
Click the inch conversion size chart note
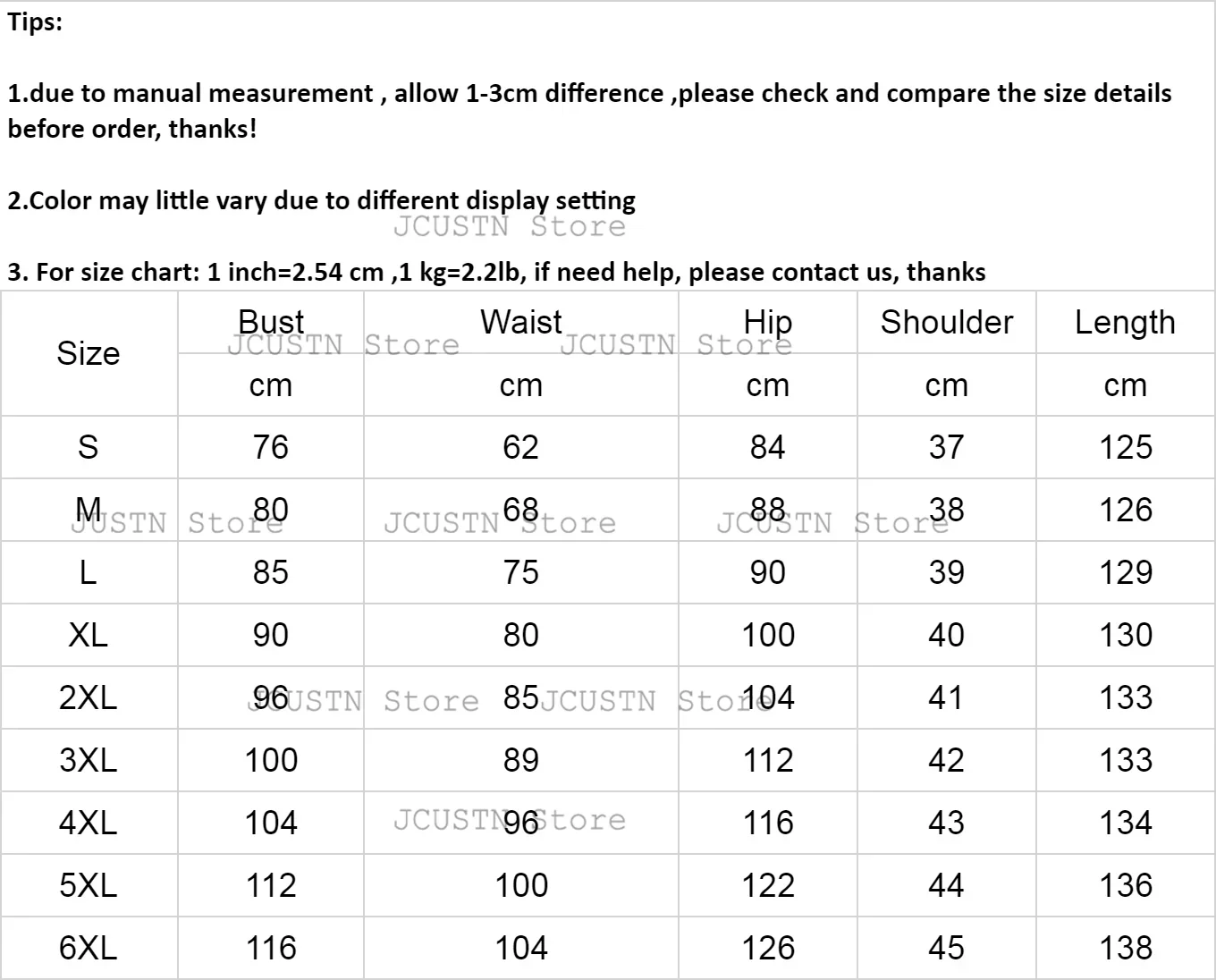tap(496, 272)
